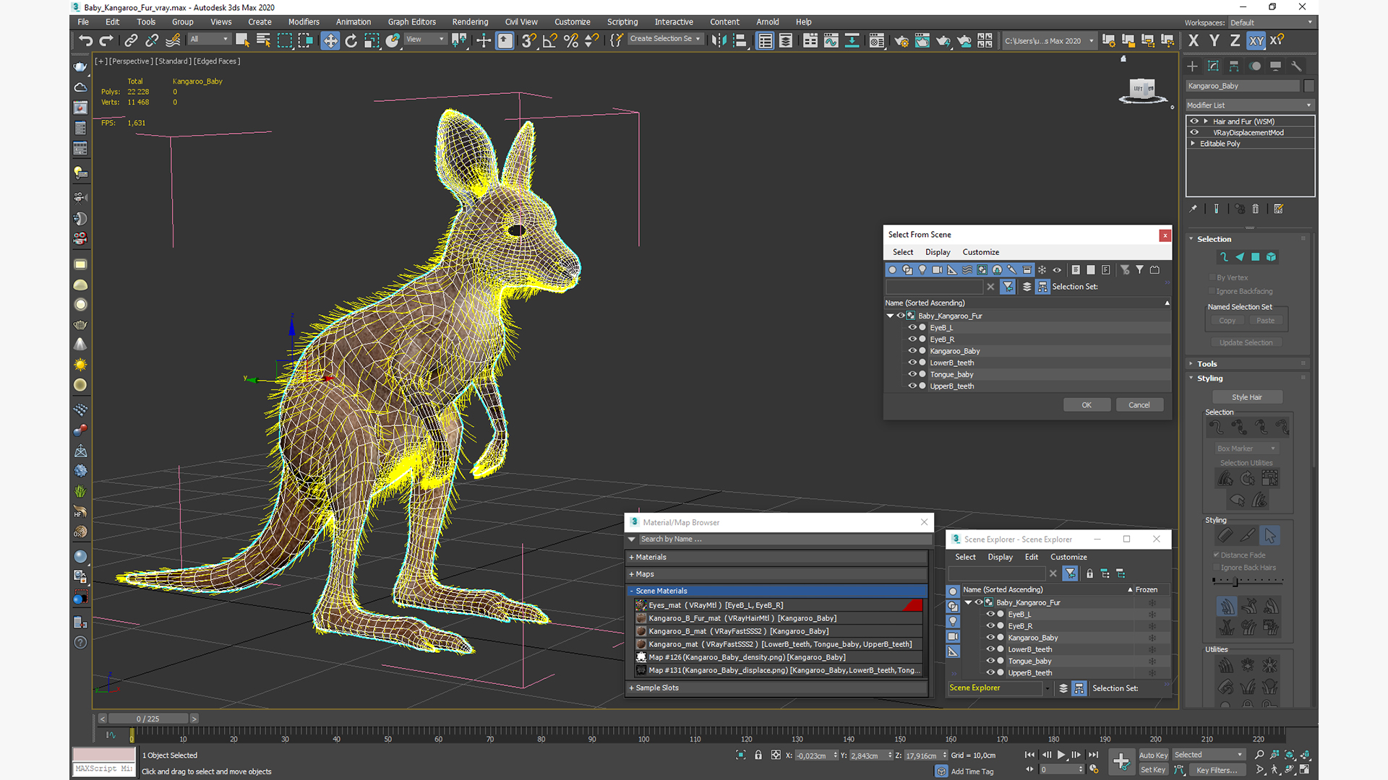Click the Style Hair button
The width and height of the screenshot is (1388, 780).
click(x=1247, y=397)
